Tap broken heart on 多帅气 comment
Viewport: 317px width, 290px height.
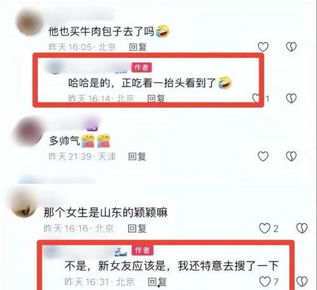click(291, 156)
